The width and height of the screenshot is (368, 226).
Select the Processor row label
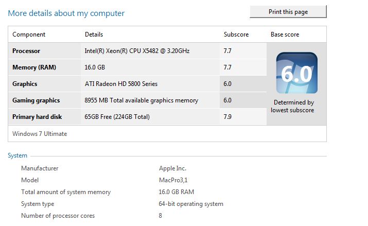[26, 51]
